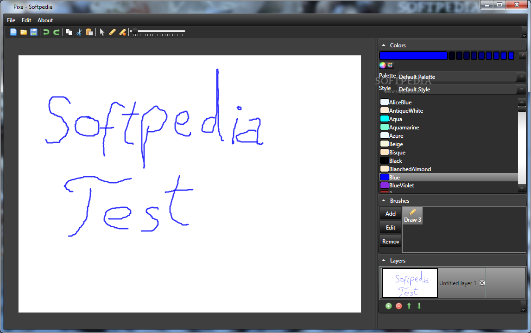Add a new layer with green plus
The width and height of the screenshot is (531, 333).
(x=388, y=306)
